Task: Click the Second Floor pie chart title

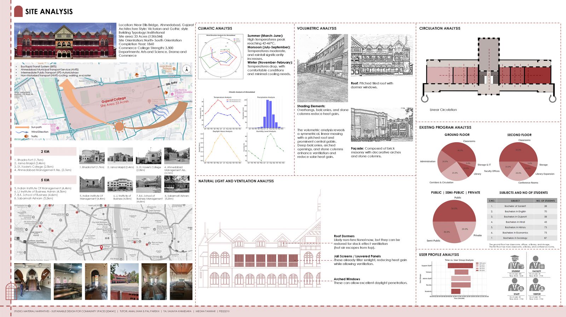Action: pos(519,135)
